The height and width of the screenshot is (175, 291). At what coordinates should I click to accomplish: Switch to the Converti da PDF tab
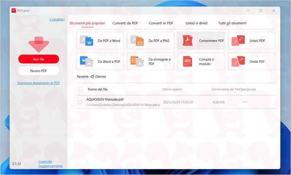[125, 23]
